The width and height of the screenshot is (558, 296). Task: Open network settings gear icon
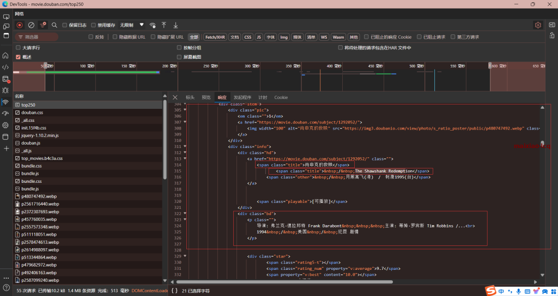coord(538,25)
